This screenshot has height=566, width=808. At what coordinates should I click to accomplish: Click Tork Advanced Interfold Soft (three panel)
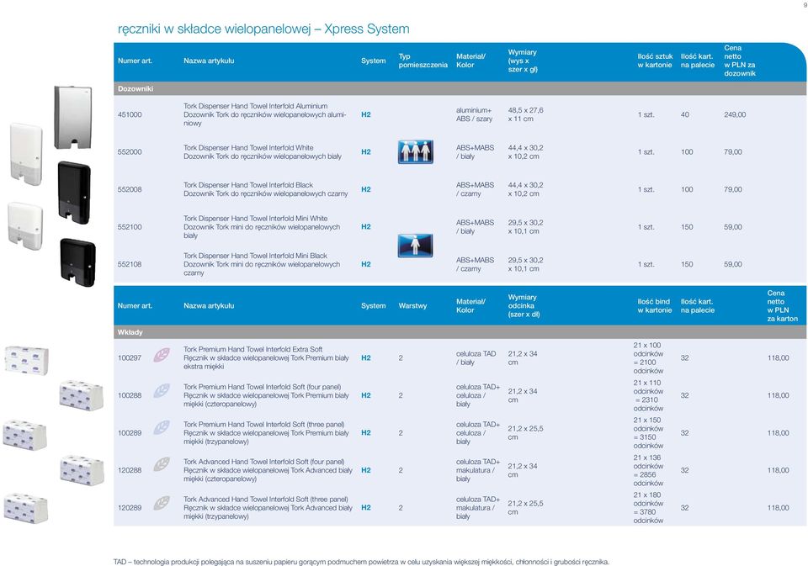pos(266,499)
